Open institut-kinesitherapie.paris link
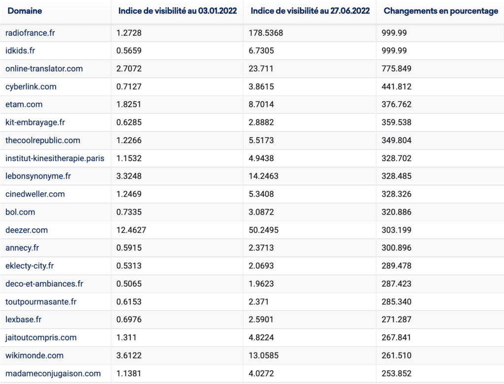The width and height of the screenshot is (504, 384). point(55,158)
